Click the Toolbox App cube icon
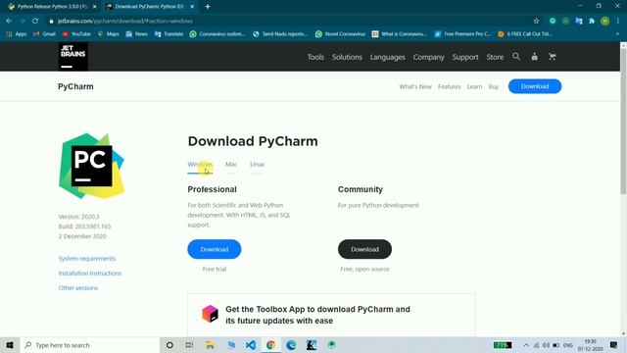 click(210, 314)
